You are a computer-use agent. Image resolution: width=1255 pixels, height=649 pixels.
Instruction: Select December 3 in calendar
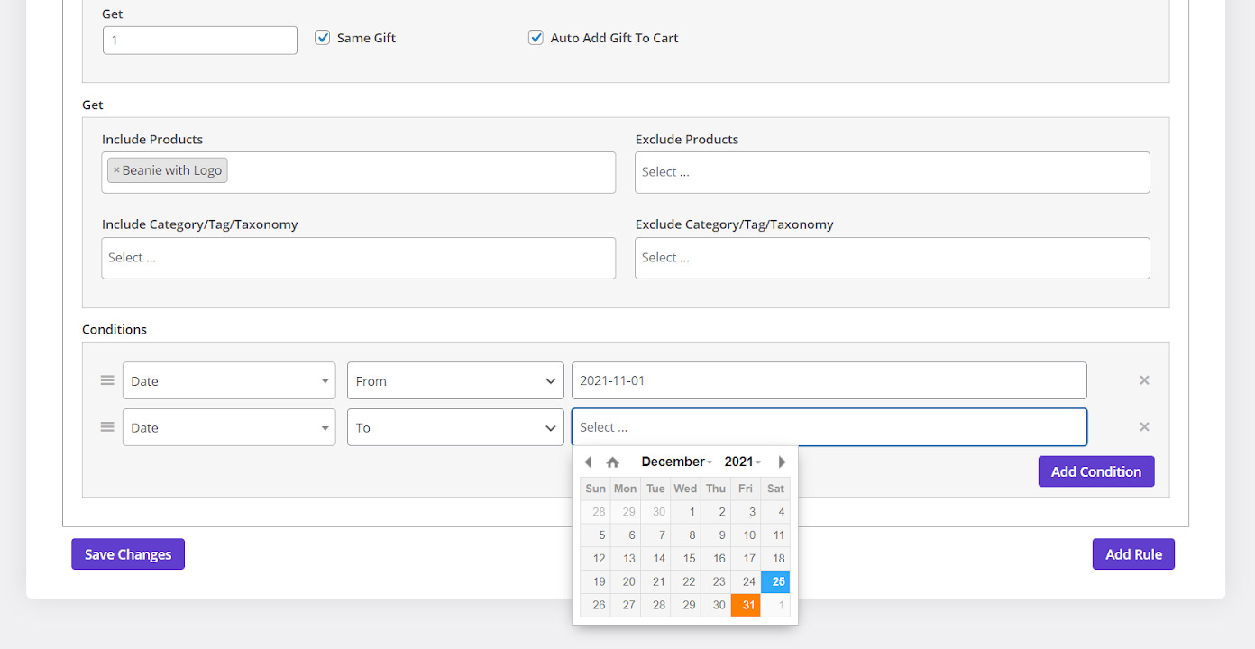tap(746, 511)
